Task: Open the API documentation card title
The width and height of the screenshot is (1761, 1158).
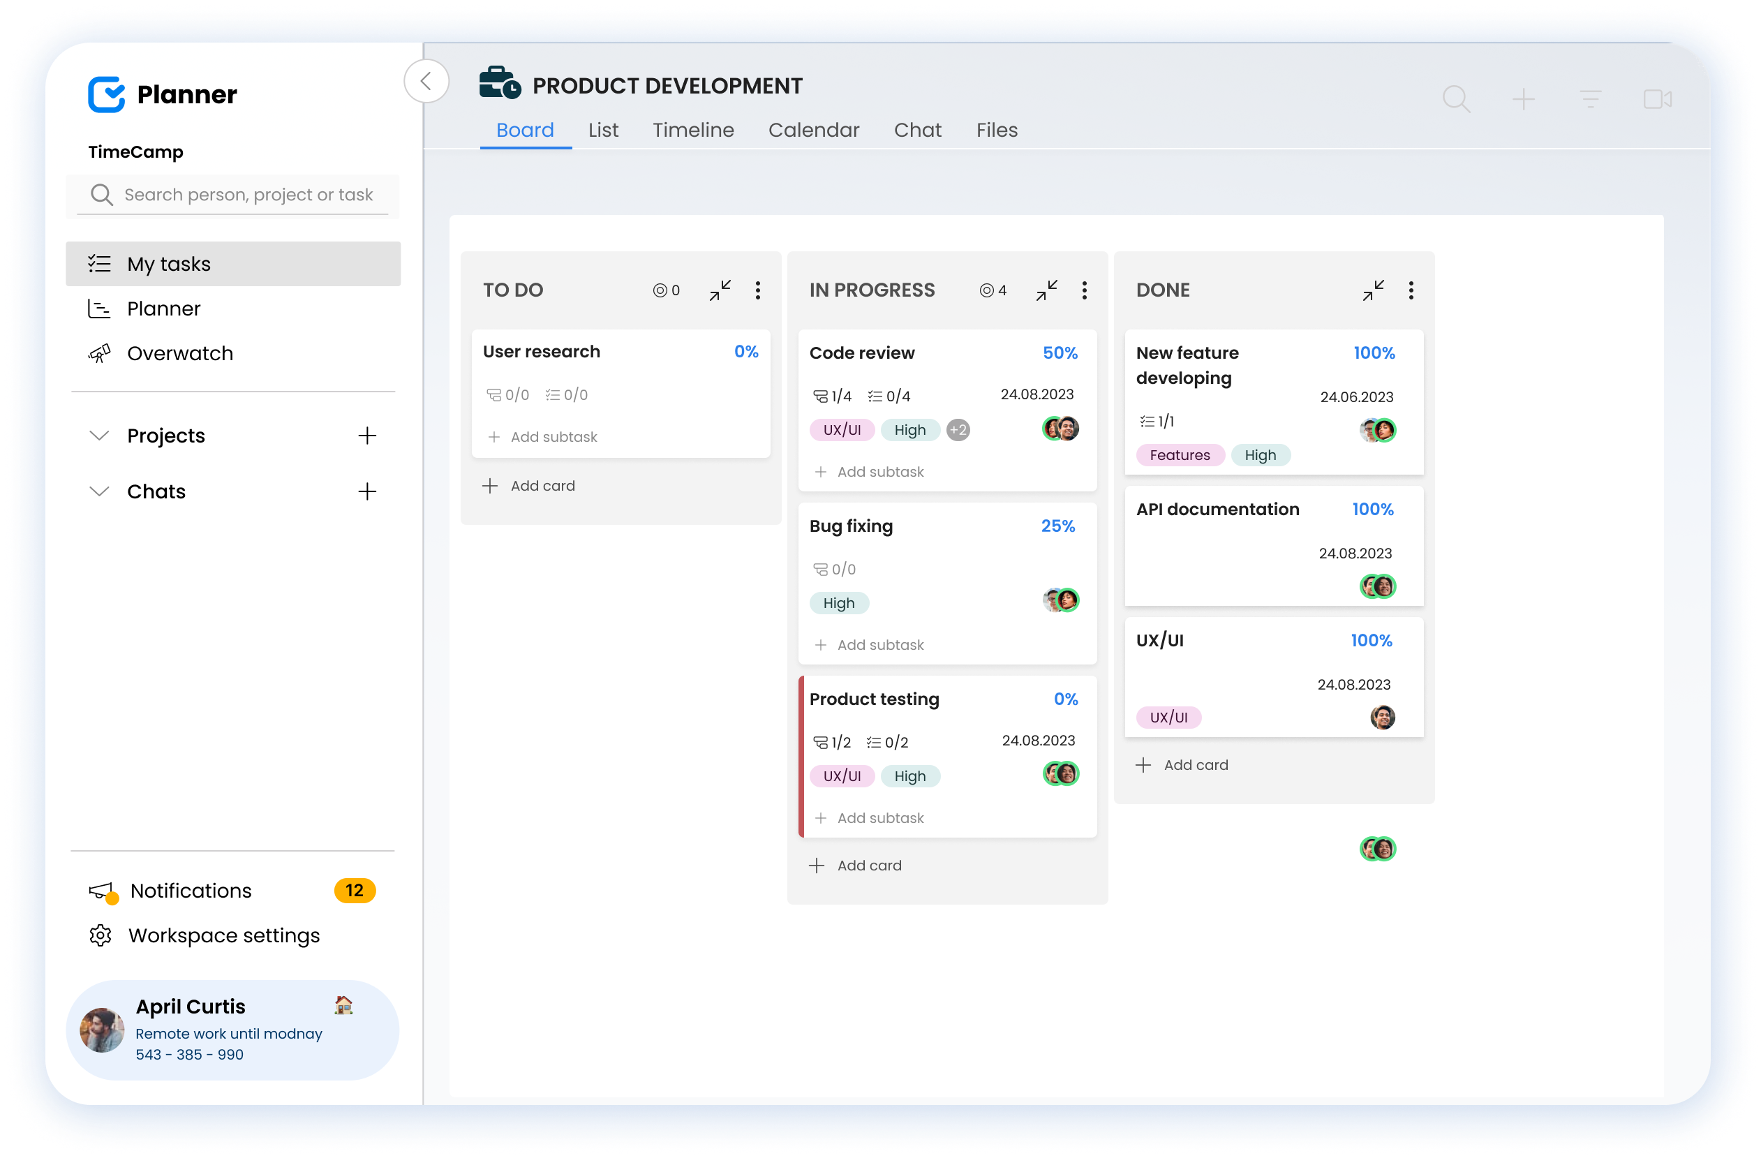Action: [x=1217, y=509]
